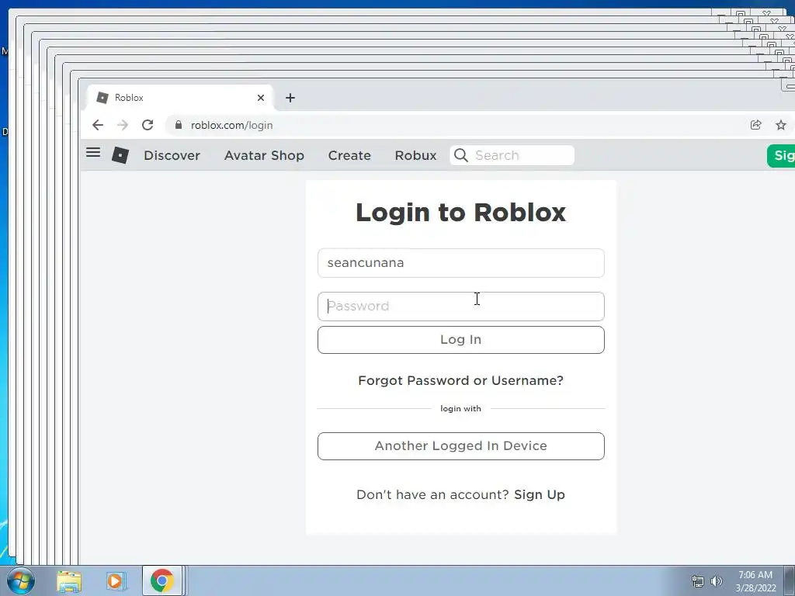The height and width of the screenshot is (596, 795).
Task: Click the Roblox logo in the navbar
Action: [x=120, y=155]
